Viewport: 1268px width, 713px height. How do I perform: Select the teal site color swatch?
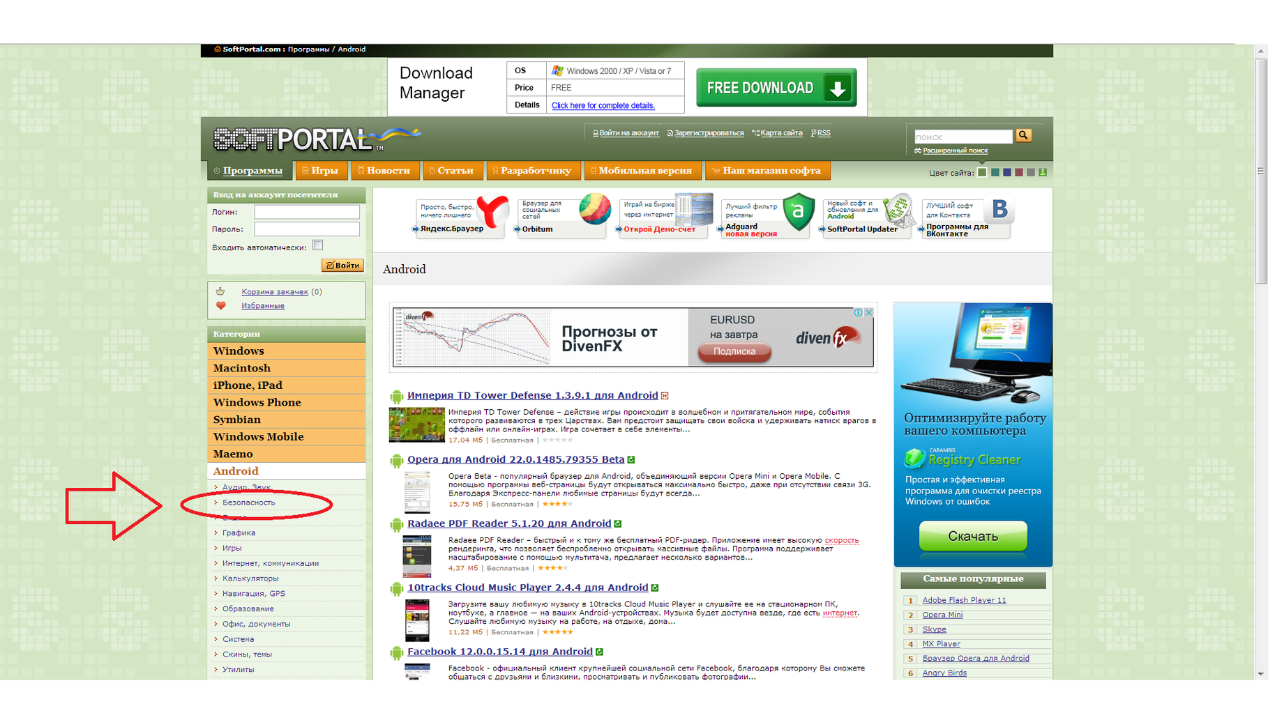(x=995, y=172)
